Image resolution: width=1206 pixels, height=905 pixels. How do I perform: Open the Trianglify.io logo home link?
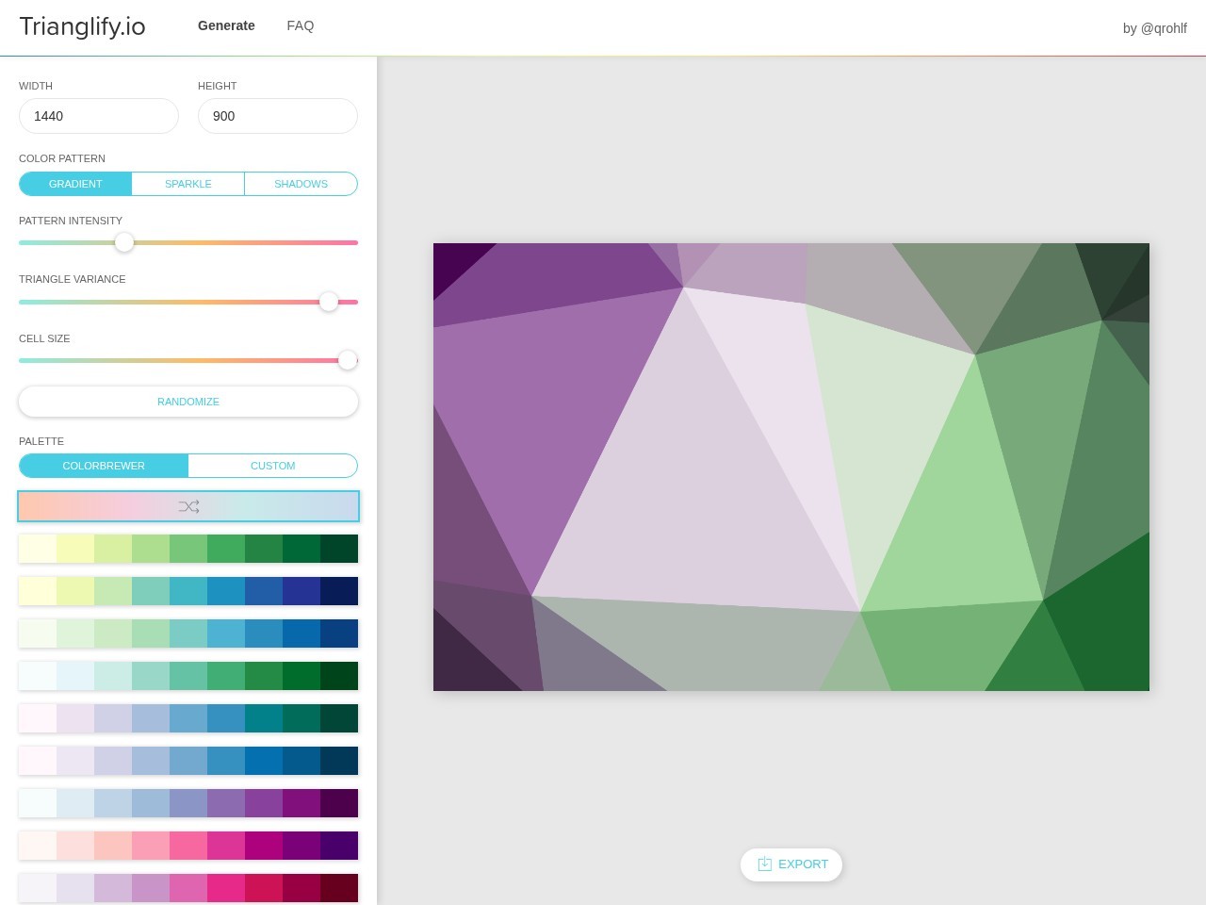[82, 26]
